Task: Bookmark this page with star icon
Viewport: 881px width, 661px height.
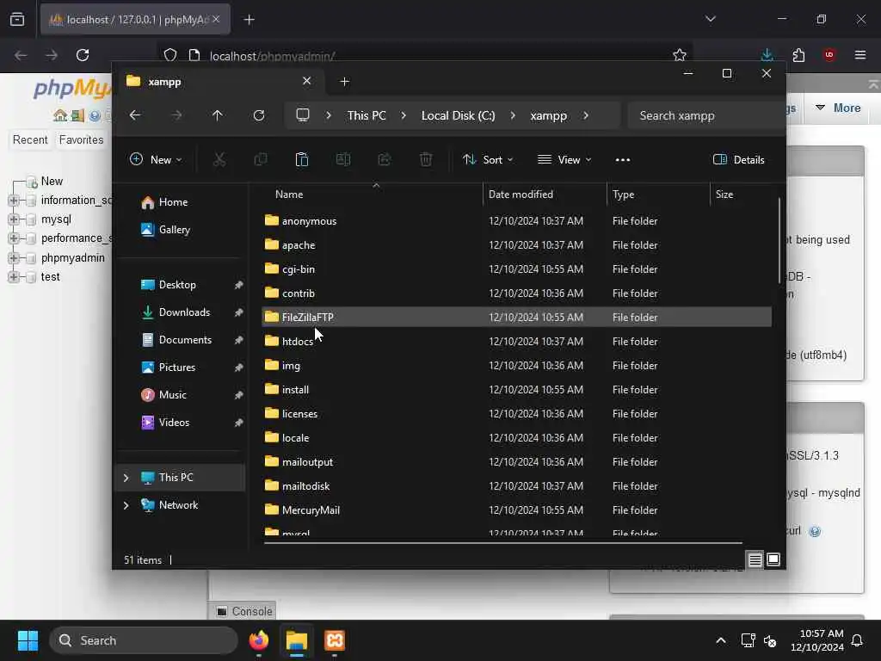Action: (x=680, y=55)
